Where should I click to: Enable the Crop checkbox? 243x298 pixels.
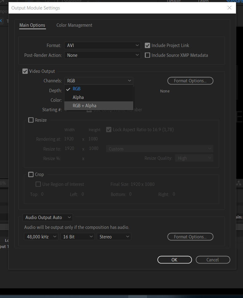pyautogui.click(x=31, y=174)
